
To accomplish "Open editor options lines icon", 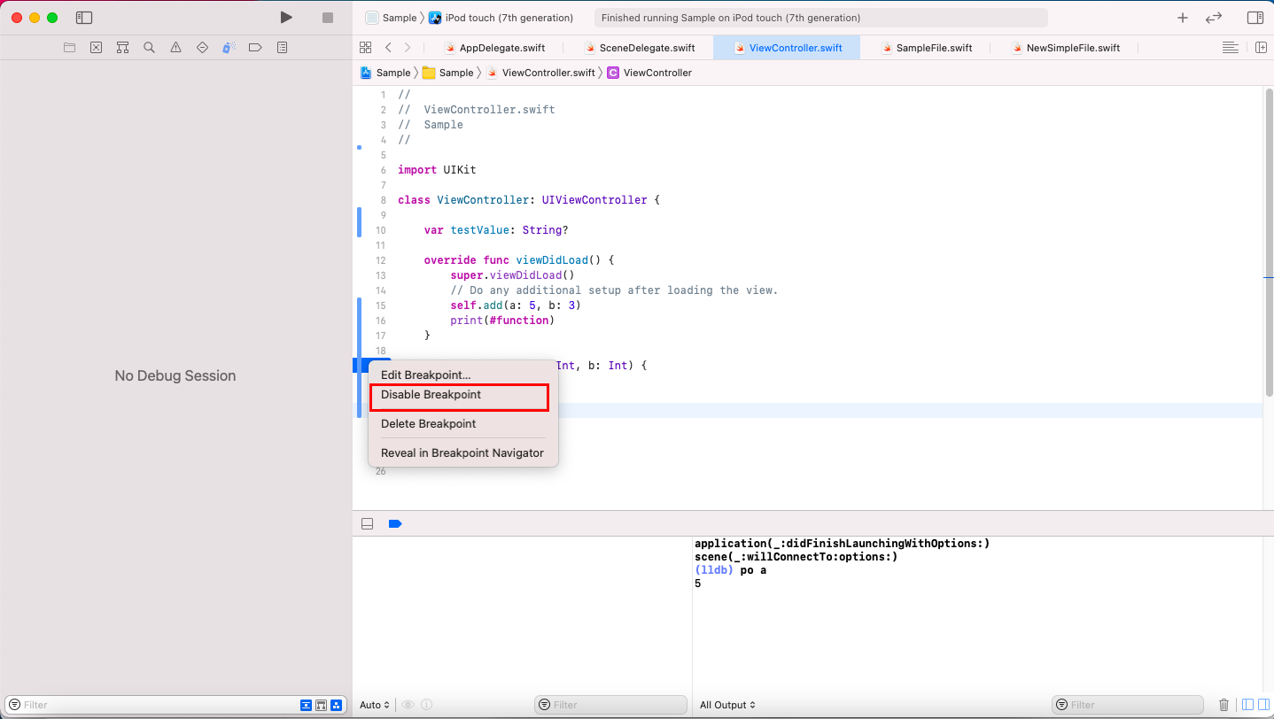I will pyautogui.click(x=1230, y=47).
